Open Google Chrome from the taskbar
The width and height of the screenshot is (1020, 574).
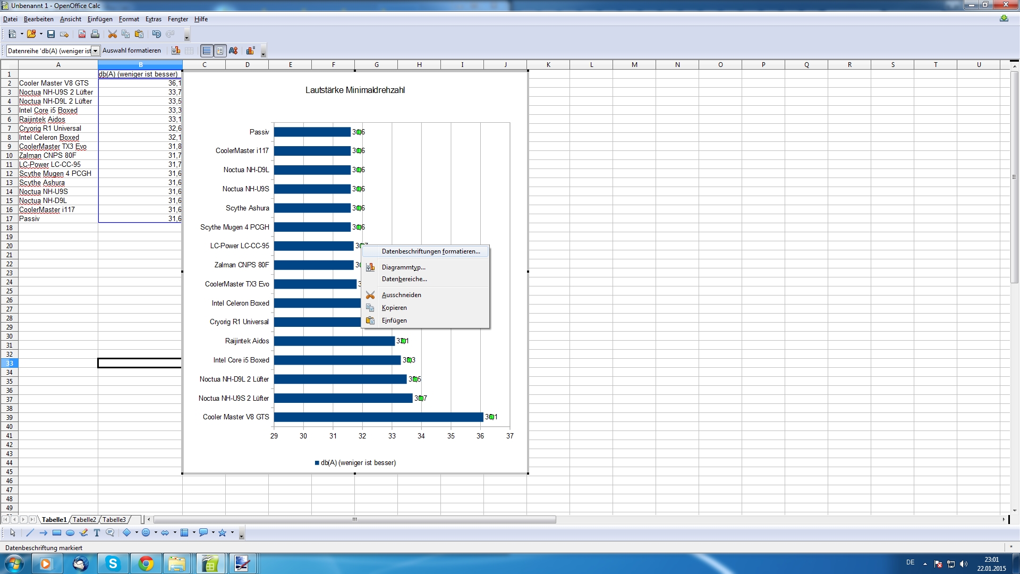coord(146,563)
